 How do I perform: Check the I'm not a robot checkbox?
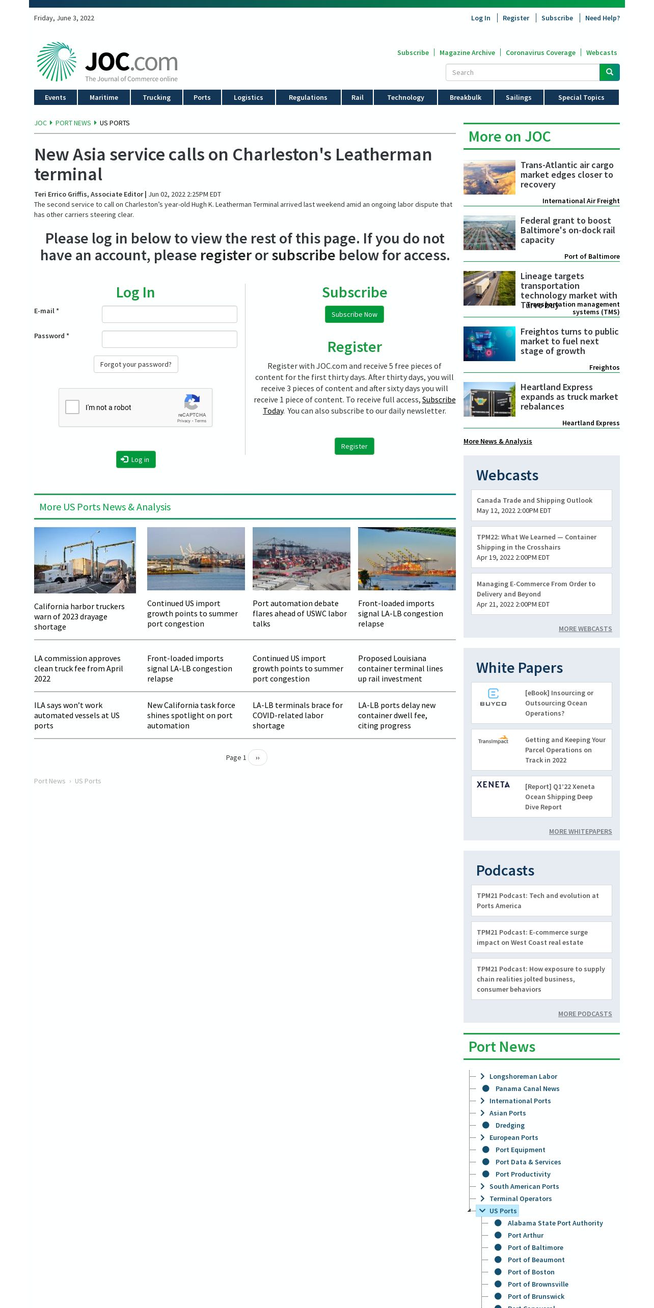[x=72, y=407]
